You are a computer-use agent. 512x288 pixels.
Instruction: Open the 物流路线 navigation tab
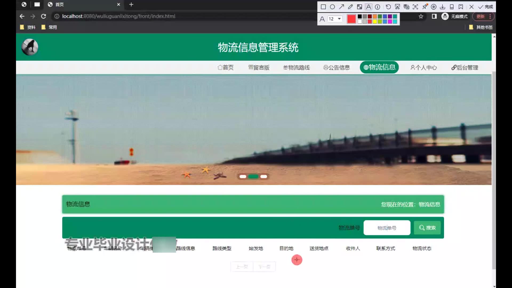pyautogui.click(x=297, y=67)
